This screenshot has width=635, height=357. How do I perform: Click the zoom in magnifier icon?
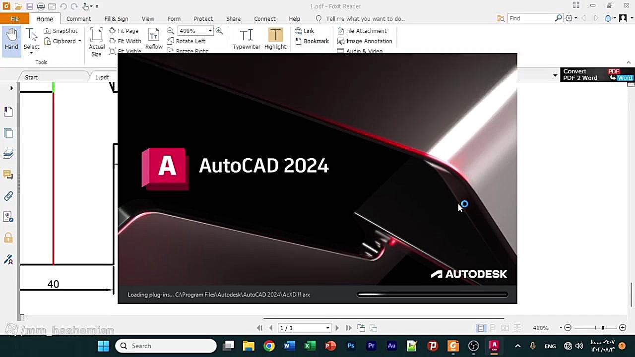pos(219,31)
